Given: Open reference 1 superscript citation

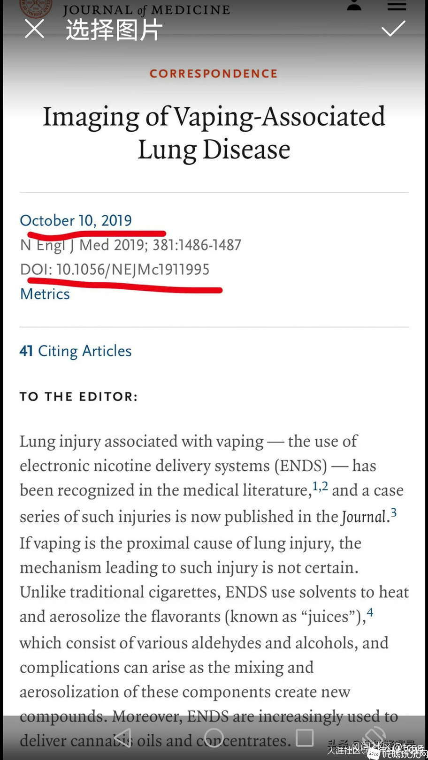Looking at the screenshot, I should [x=315, y=486].
